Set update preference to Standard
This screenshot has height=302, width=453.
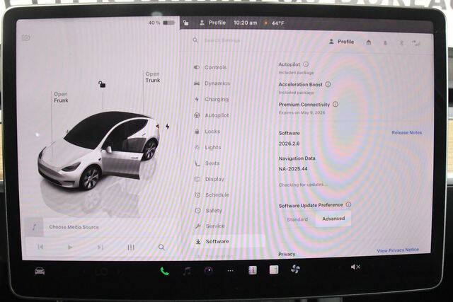(297, 219)
